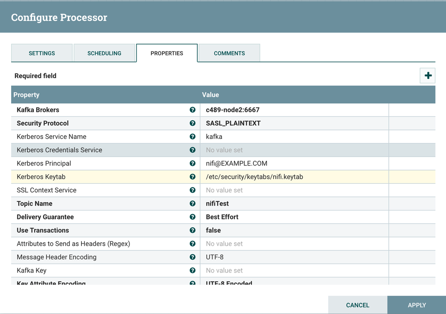Viewport: 446px width, 314px height.
Task: Add a new property with plus icon
Action: (428, 76)
